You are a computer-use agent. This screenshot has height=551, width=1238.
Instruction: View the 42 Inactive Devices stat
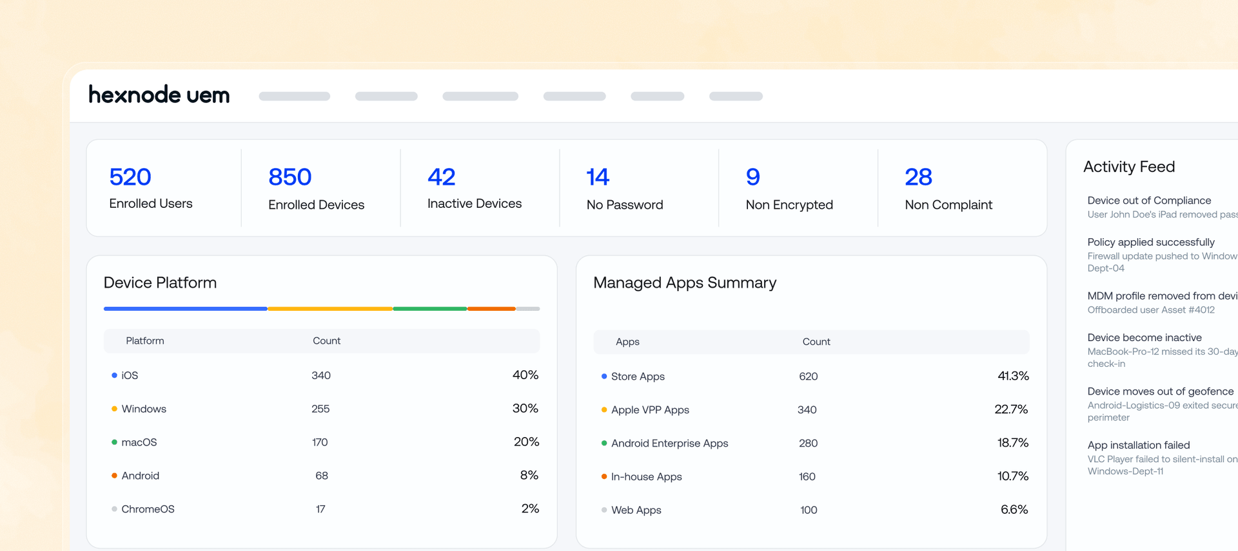click(475, 188)
